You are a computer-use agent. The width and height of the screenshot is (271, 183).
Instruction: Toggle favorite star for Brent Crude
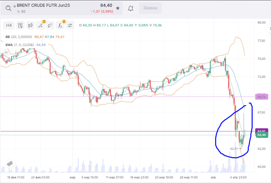(118, 8)
